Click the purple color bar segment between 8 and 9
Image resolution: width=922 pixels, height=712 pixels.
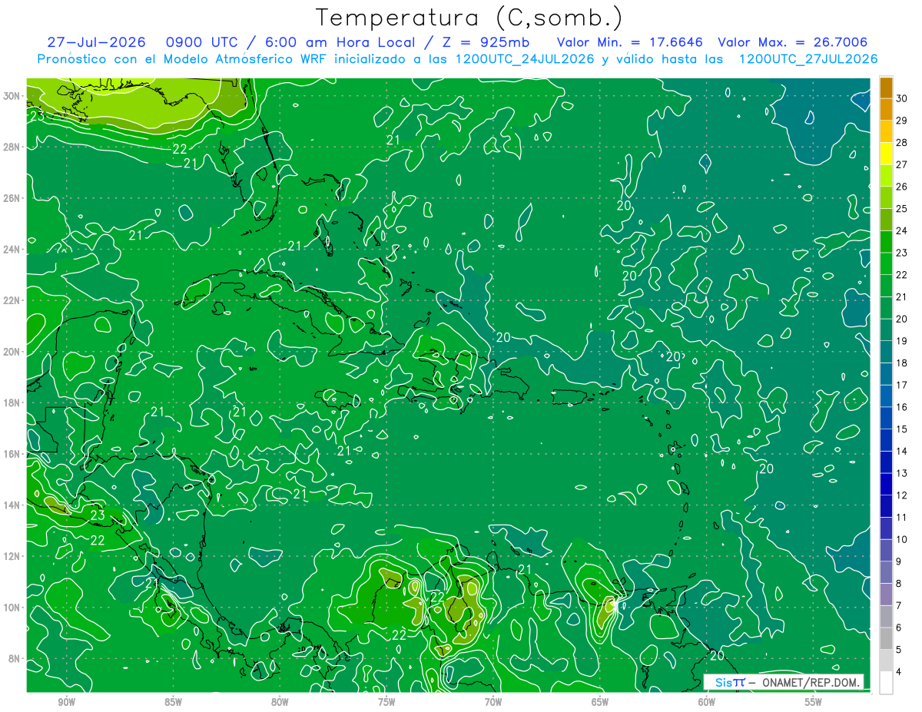(886, 572)
